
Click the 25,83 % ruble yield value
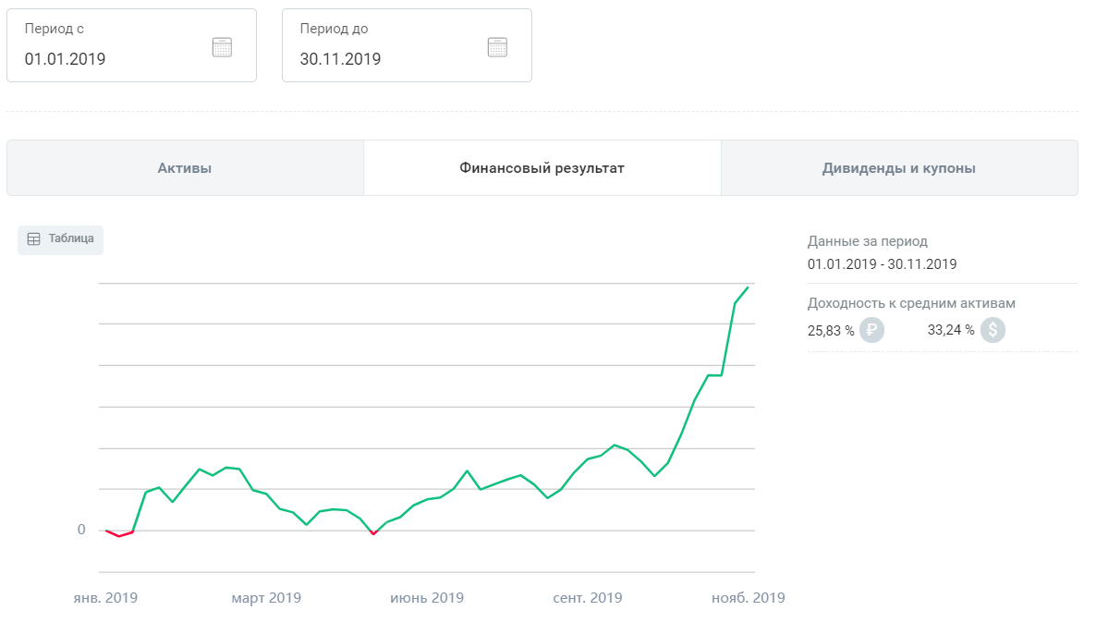coord(831,331)
